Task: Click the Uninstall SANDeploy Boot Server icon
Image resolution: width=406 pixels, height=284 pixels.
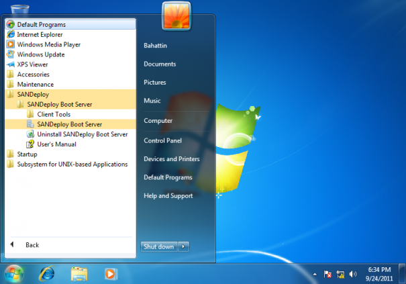Action: coord(30,134)
